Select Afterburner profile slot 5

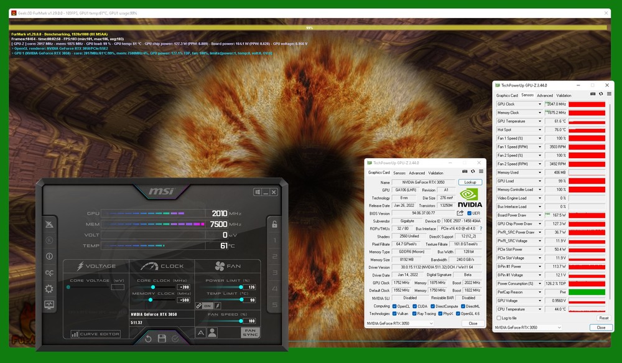[274, 304]
